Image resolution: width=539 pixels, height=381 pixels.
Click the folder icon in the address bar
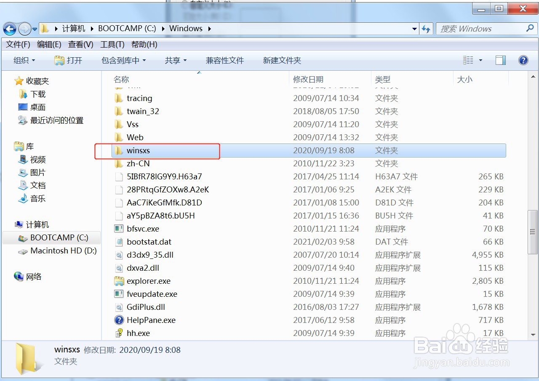coord(45,28)
